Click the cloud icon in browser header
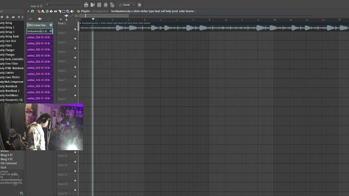349x196 pixels. [13, 17]
